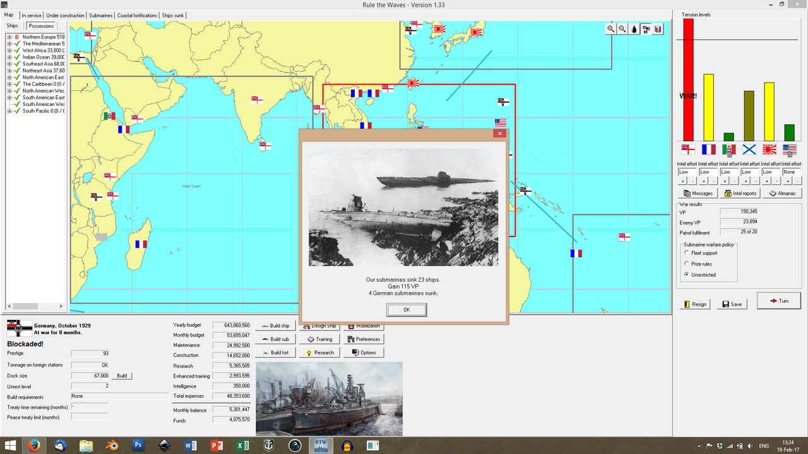Select the zoom-in magnifier tool on the map
This screenshot has height=454, width=808.
coord(610,28)
